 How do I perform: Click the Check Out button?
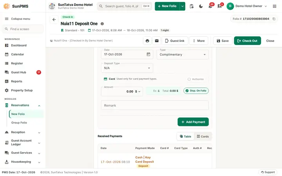(247, 41)
